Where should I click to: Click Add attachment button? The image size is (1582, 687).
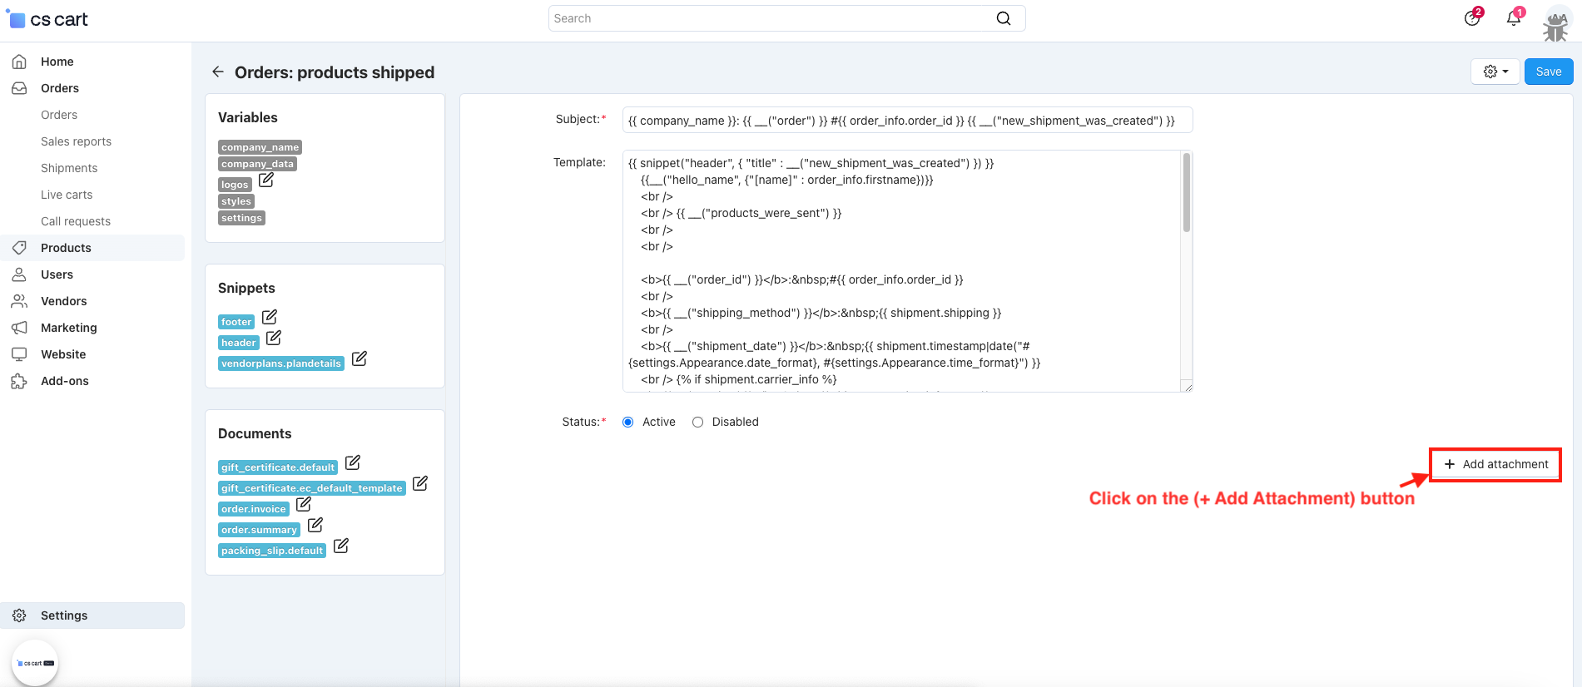pyautogui.click(x=1495, y=464)
